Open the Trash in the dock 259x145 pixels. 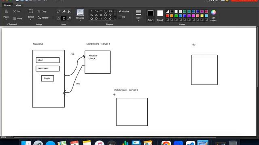[233, 143]
